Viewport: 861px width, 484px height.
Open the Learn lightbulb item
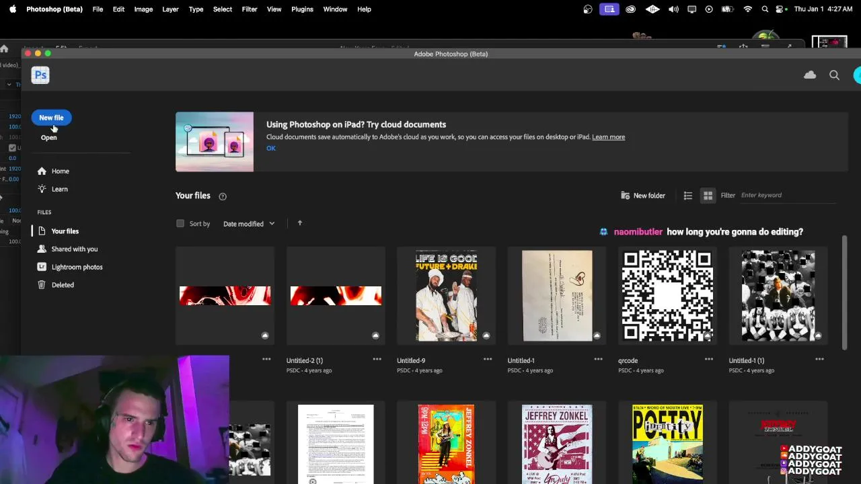click(52, 189)
